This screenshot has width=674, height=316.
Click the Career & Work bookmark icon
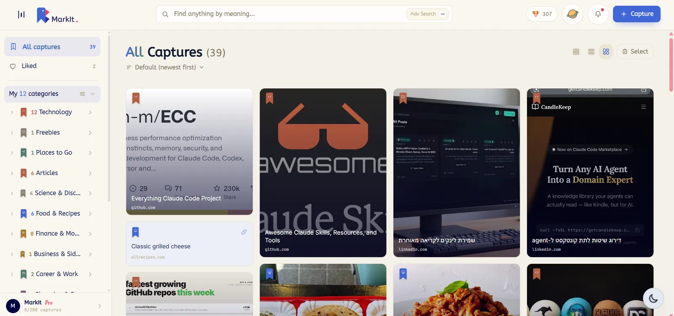[24, 274]
